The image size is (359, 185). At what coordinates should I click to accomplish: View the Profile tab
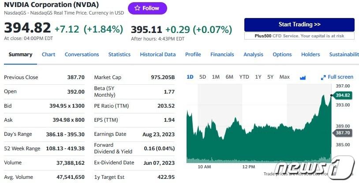point(193,54)
